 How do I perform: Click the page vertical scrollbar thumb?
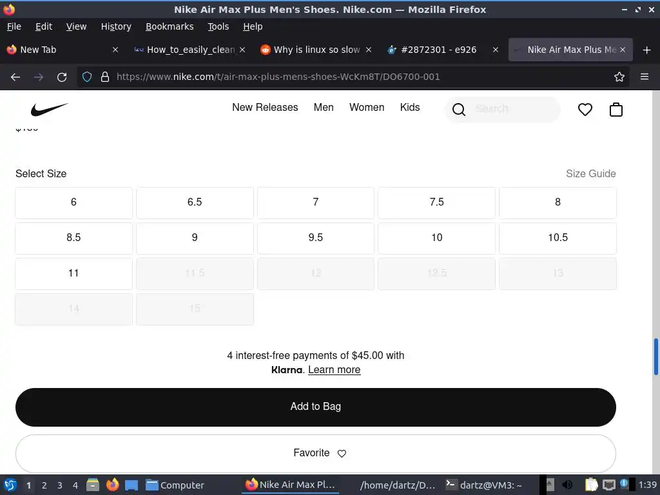point(655,356)
